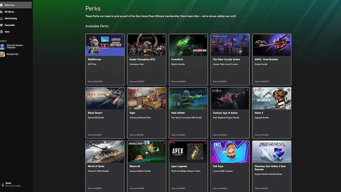341x192 pixels.
Task: Click the gift icon on the Minecraft perk
Action: [164, 143]
